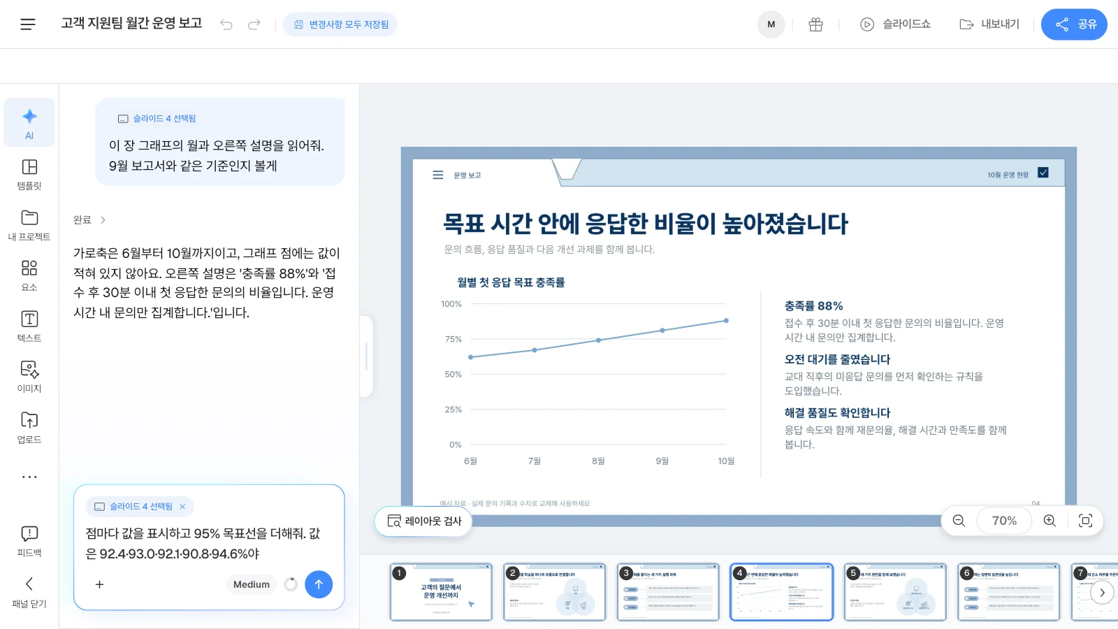Close the panel with 패널 닫기
This screenshot has width=1118, height=629.
pyautogui.click(x=29, y=593)
